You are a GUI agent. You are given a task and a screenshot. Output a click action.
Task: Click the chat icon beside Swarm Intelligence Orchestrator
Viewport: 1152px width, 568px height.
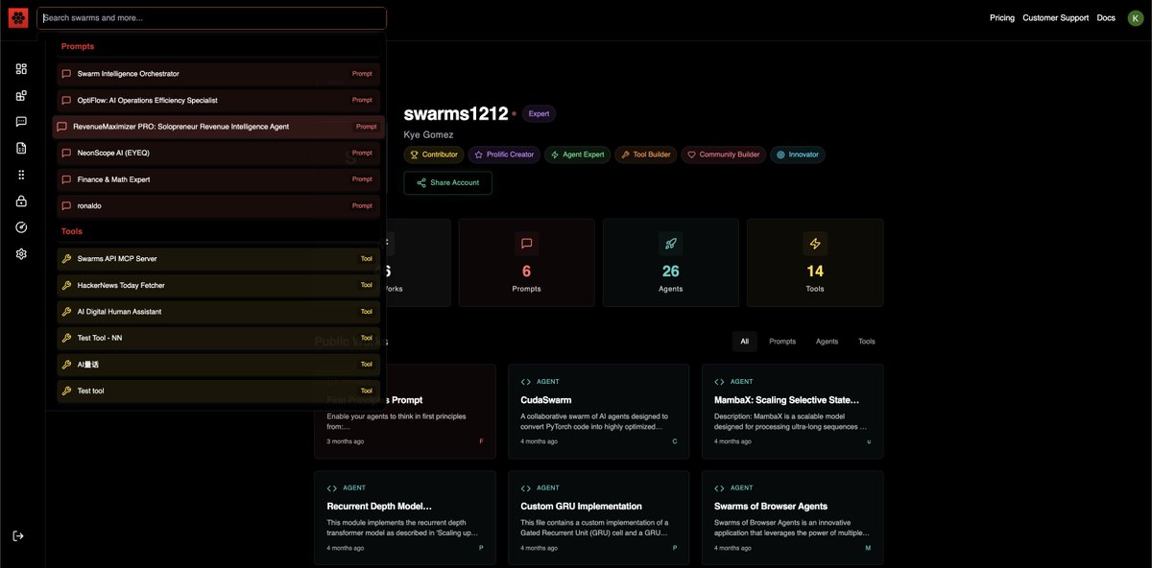click(x=66, y=74)
